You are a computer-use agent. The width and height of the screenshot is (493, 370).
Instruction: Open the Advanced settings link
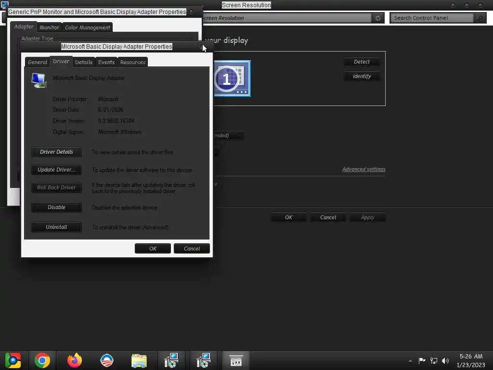(x=364, y=169)
